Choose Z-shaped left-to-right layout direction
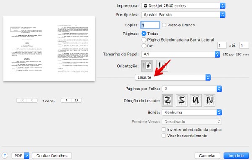 168,100
